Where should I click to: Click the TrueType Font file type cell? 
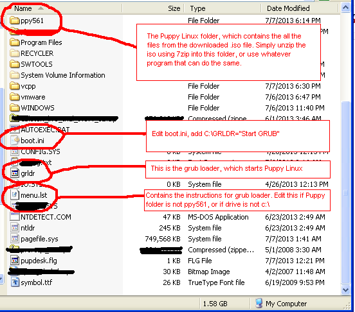[x=216, y=282]
